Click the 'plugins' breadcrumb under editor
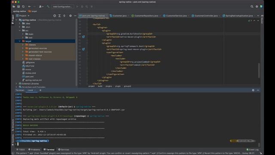 [x=109, y=86]
